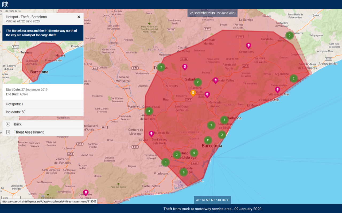
Task: Select the pink skull marker near Mollet del Vallès
Action: click(x=215, y=81)
